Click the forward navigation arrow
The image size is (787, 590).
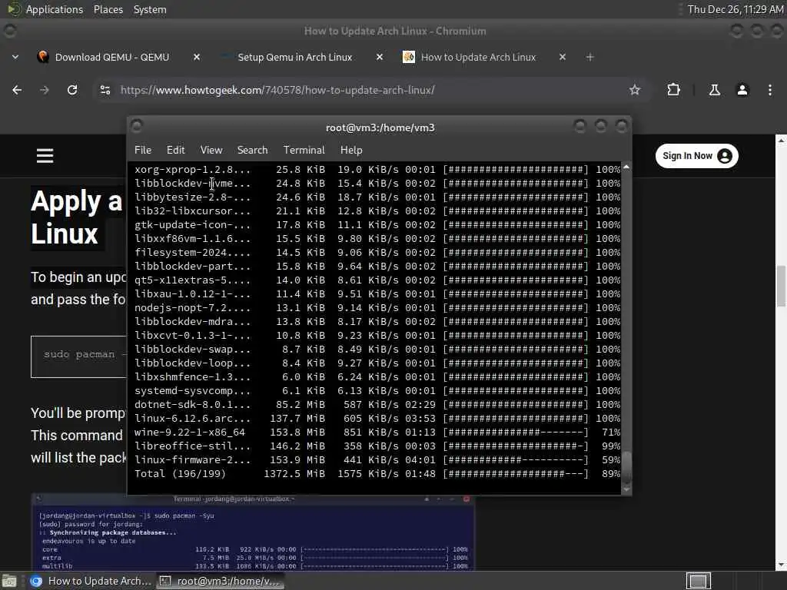44,90
